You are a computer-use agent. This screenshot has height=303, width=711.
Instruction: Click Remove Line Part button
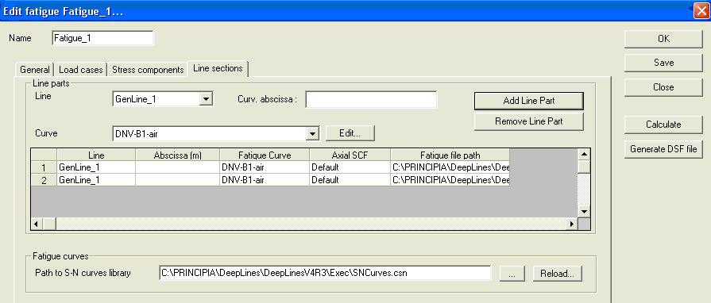point(529,121)
